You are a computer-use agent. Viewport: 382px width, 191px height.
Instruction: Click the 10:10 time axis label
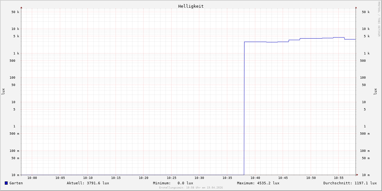tap(88, 178)
